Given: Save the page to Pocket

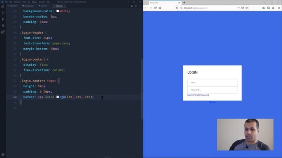Looking at the screenshot, I should [x=242, y=8].
